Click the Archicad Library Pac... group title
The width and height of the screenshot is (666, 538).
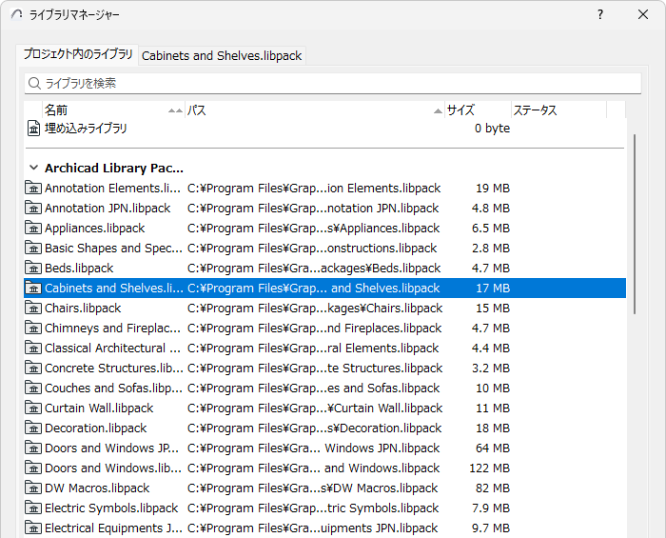point(114,168)
